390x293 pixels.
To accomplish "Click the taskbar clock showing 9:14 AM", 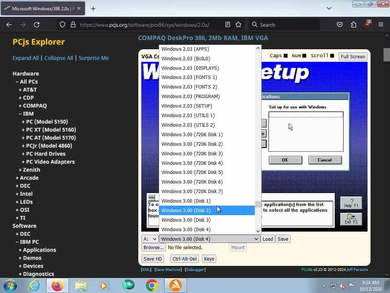I will pyautogui.click(x=371, y=286).
